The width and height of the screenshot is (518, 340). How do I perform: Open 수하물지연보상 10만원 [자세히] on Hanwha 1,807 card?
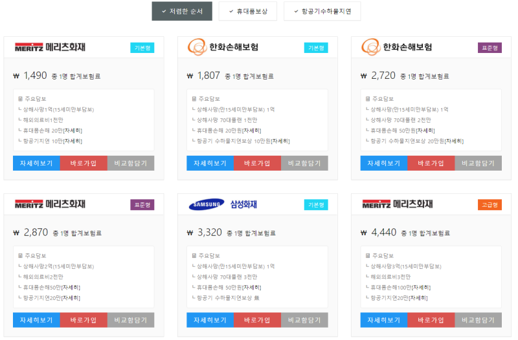pos(280,141)
